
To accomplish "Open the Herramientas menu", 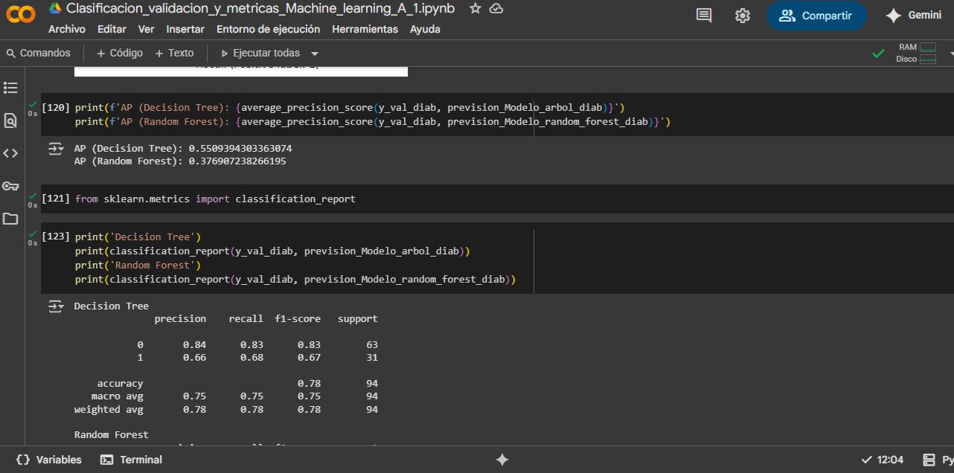I will click(x=365, y=29).
